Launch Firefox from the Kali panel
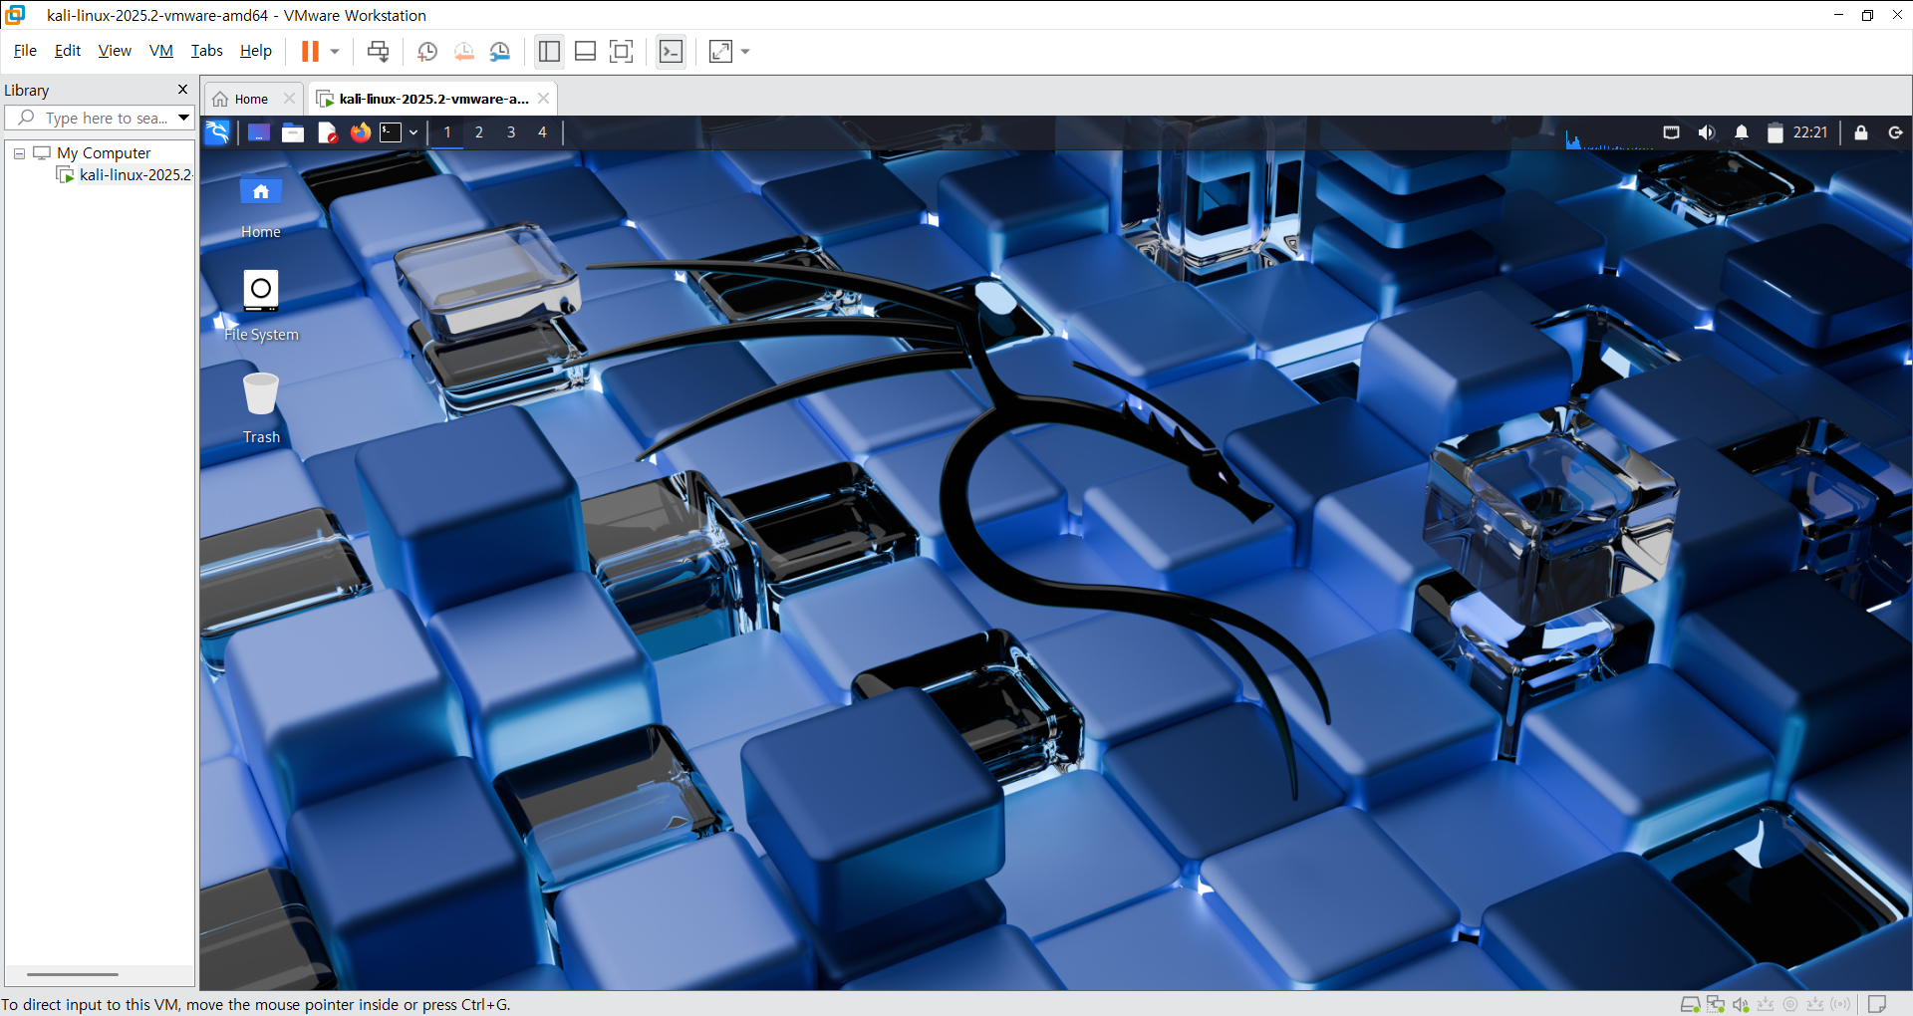Screen dimensions: 1913x1016 (x=361, y=132)
